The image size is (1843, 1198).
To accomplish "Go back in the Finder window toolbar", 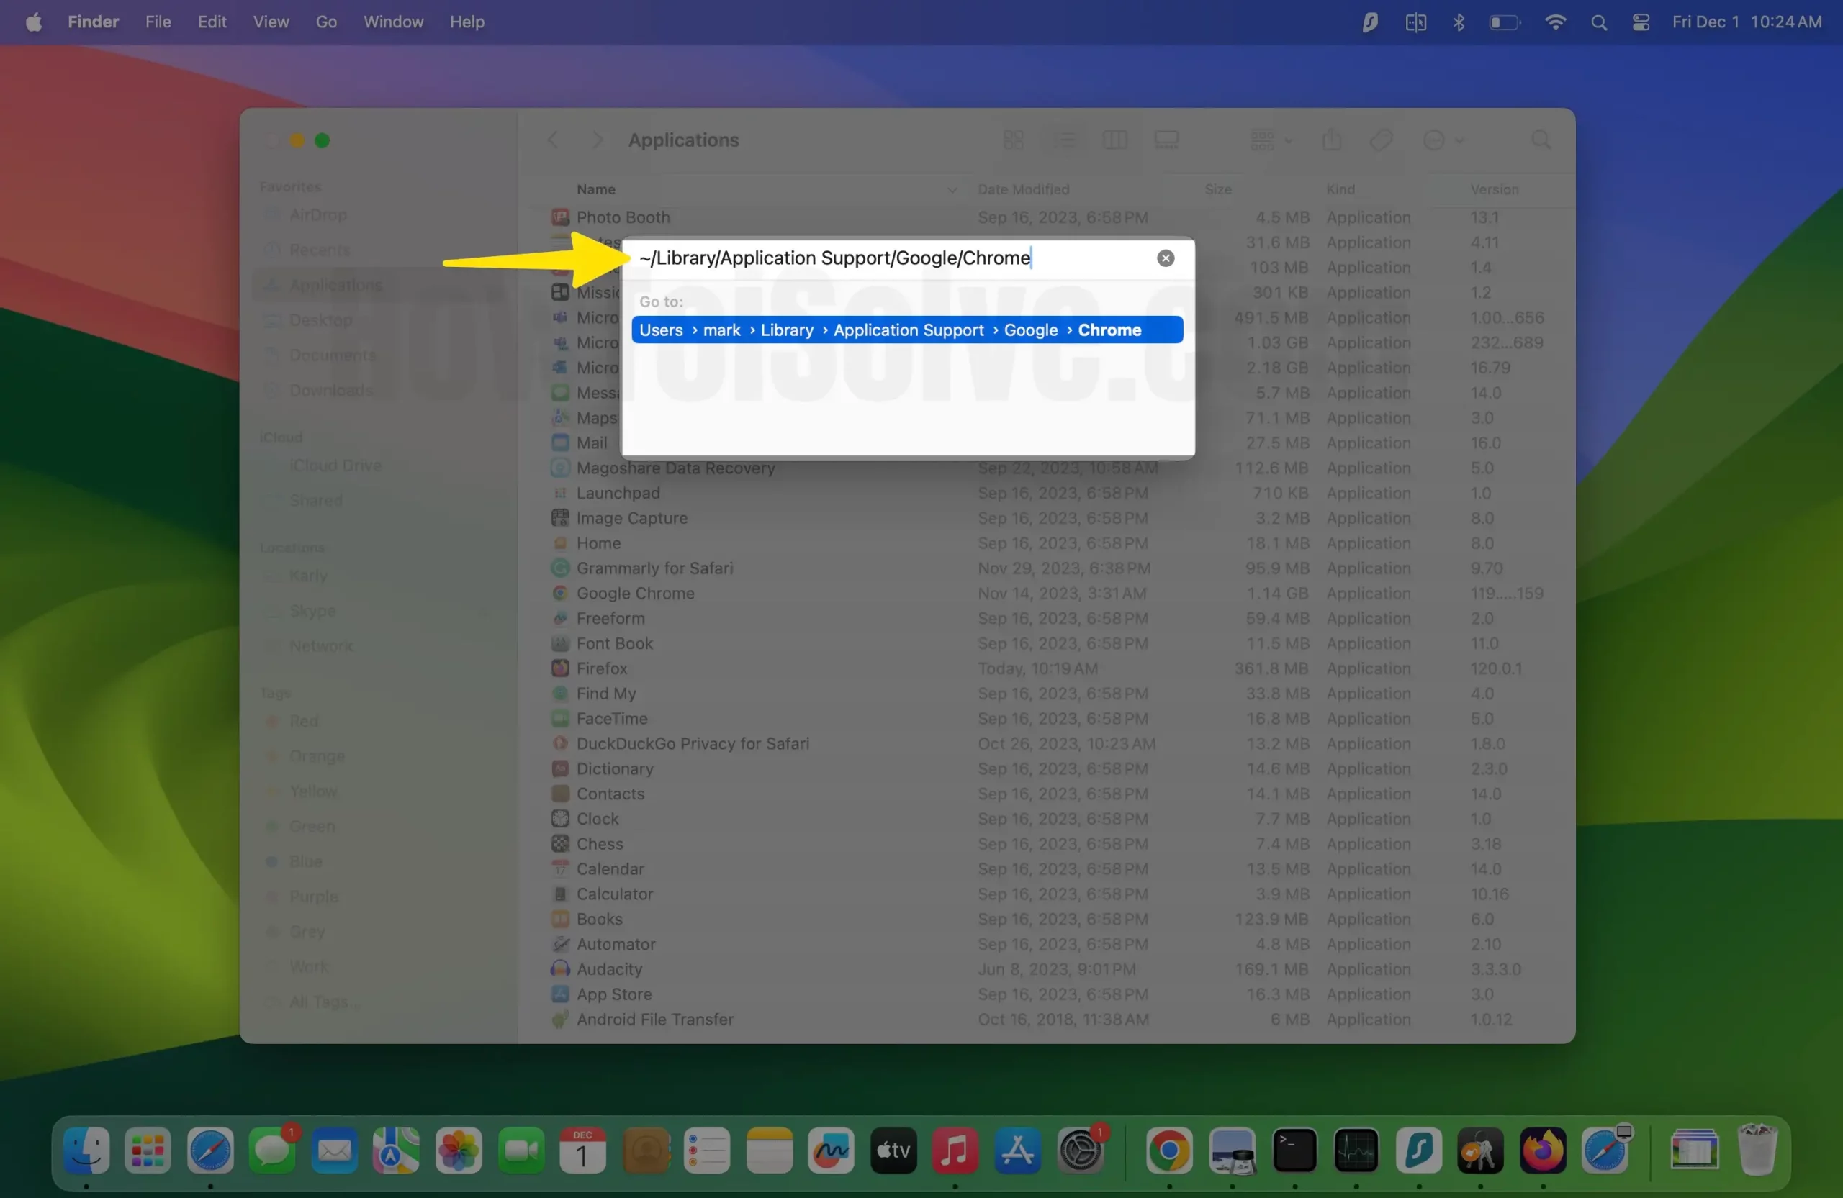I will pos(553,140).
